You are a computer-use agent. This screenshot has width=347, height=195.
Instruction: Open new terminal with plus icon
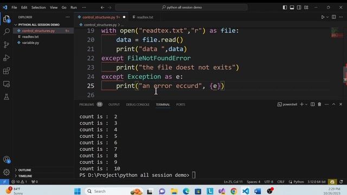pyautogui.click(x=301, y=104)
